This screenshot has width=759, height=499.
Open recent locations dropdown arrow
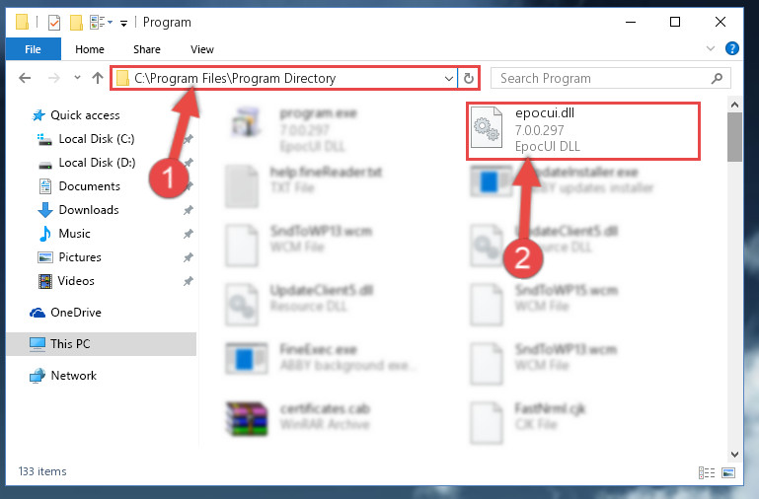pyautogui.click(x=77, y=77)
